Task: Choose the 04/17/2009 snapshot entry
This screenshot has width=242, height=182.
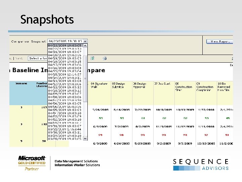Action: (x=66, y=65)
